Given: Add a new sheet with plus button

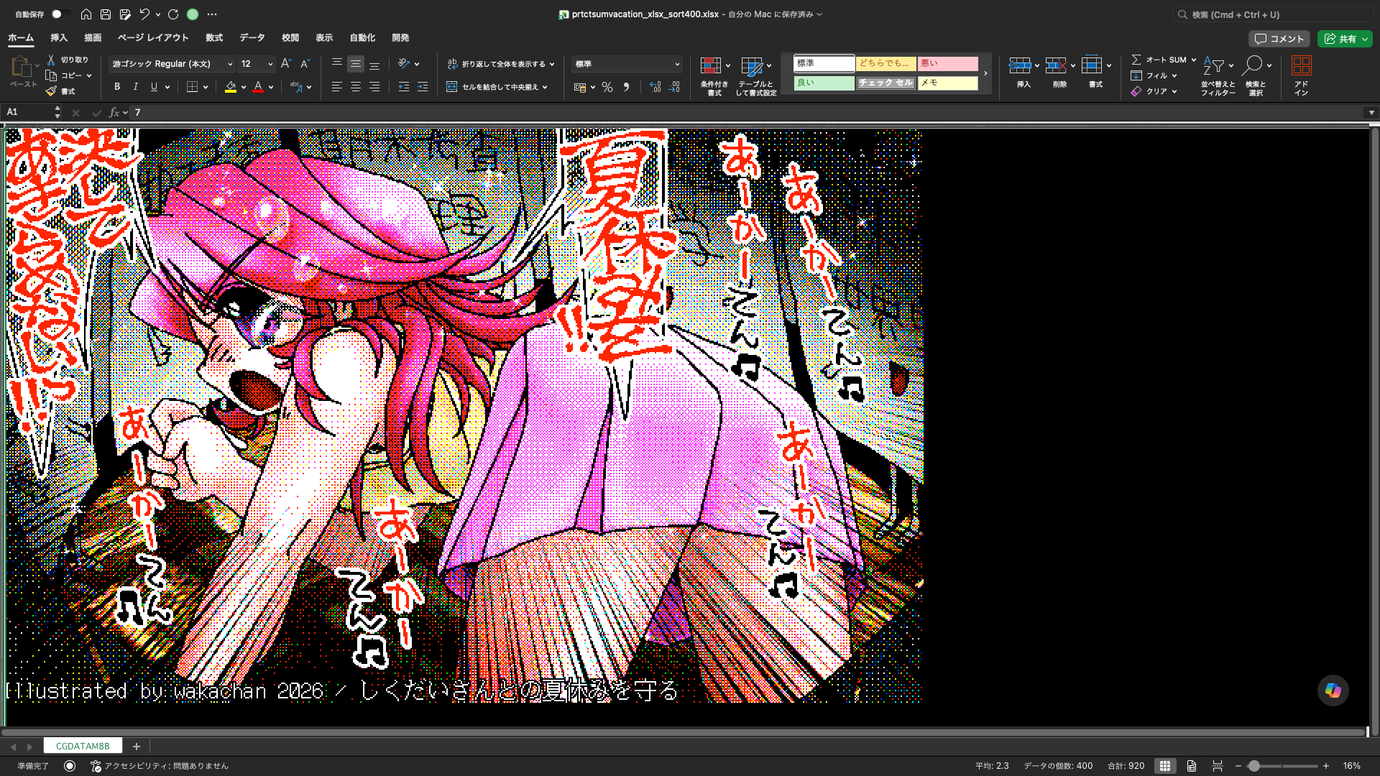Looking at the screenshot, I should click(137, 746).
